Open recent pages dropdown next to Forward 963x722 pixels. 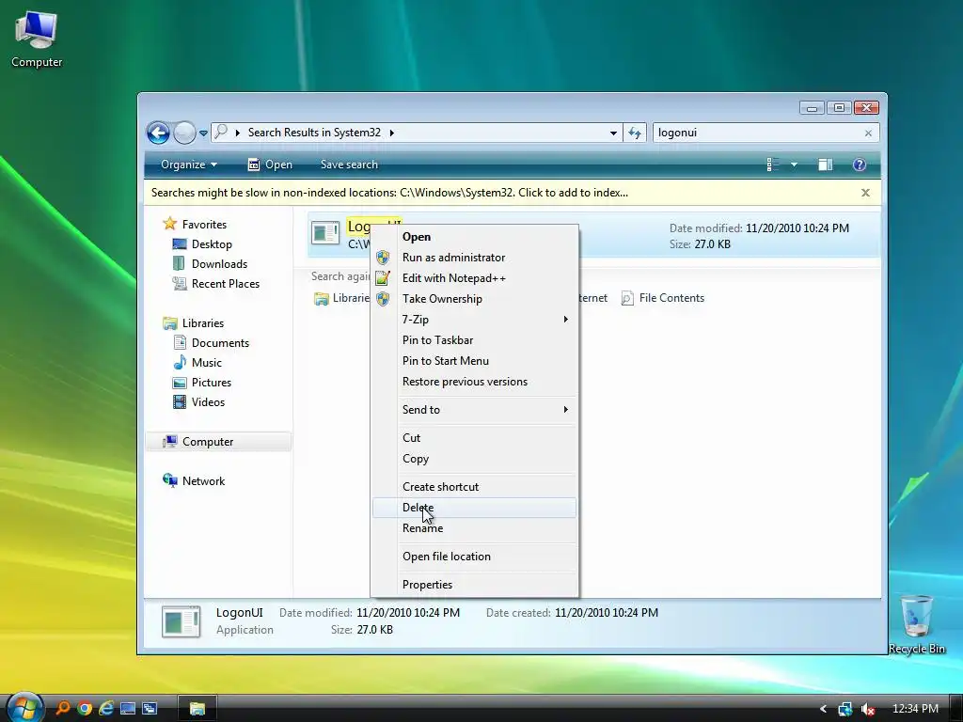point(203,133)
